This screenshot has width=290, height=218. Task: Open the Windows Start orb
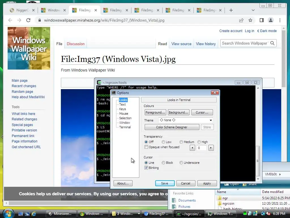8,213
